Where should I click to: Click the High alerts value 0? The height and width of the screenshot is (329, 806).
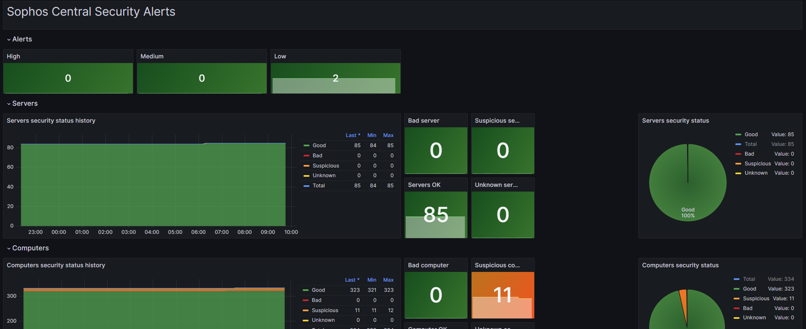point(68,78)
